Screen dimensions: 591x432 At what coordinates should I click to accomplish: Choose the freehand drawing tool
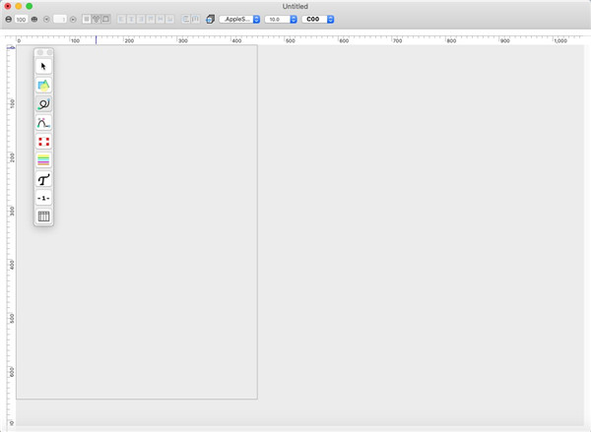coord(43,103)
